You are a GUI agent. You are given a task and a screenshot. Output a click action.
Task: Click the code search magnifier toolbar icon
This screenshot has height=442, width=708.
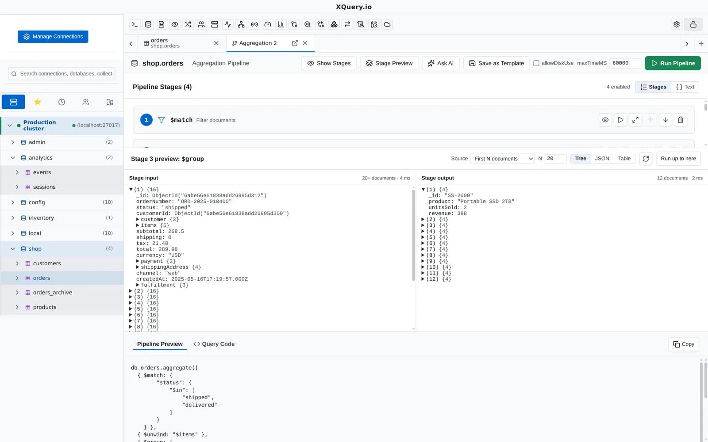click(x=308, y=24)
